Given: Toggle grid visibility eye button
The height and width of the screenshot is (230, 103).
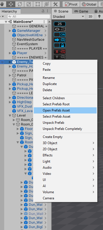Looking at the screenshot, I should pyautogui.click(x=60, y=29).
